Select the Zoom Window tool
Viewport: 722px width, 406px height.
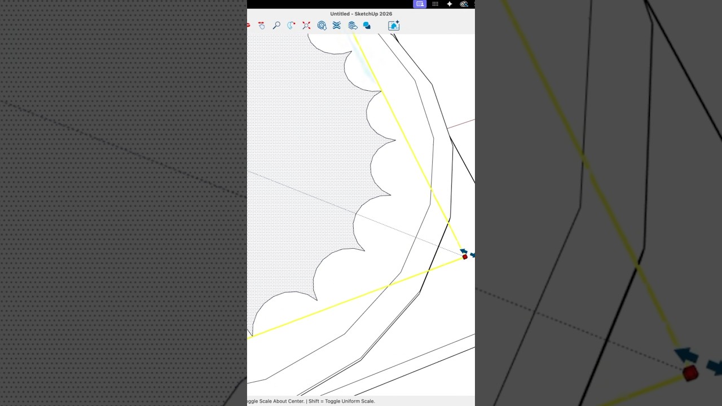[291, 25]
